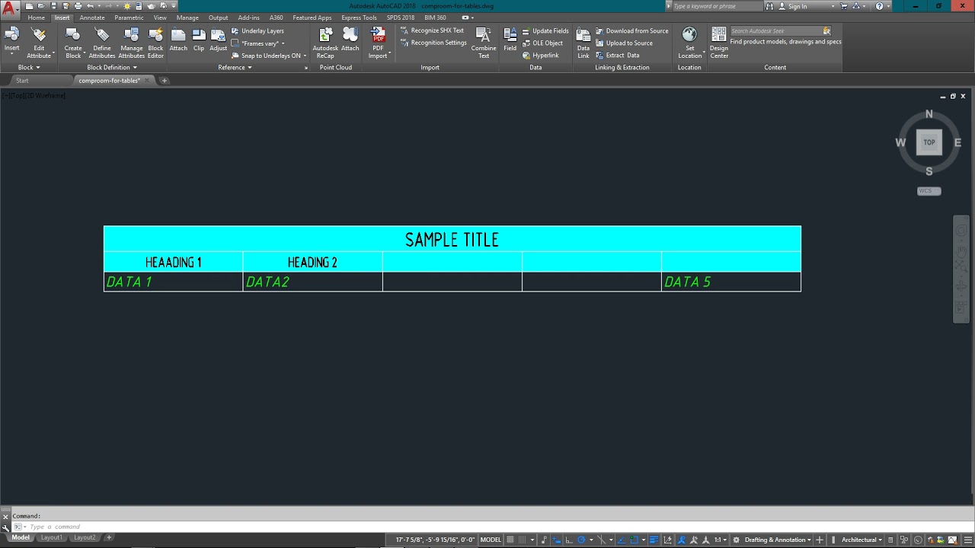Click the Insert block tool
The width and height of the screenshot is (975, 548).
(x=11, y=40)
